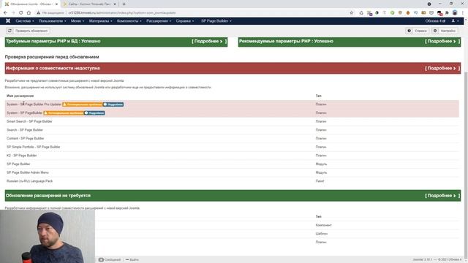
Task: Click the browser back arrow
Action: coord(5,13)
